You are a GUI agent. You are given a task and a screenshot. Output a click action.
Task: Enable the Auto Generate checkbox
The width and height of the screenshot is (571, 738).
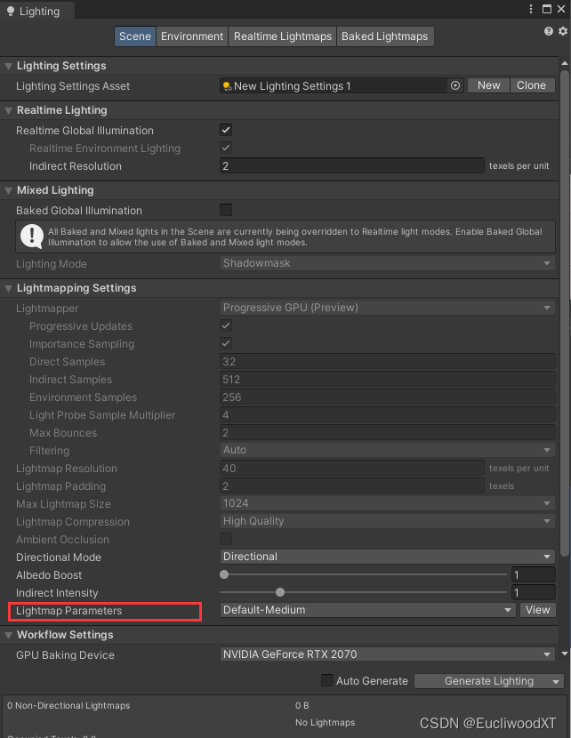click(x=327, y=680)
